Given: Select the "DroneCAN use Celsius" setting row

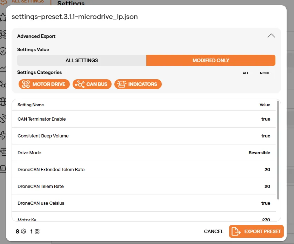Looking at the screenshot, I should 144,203.
